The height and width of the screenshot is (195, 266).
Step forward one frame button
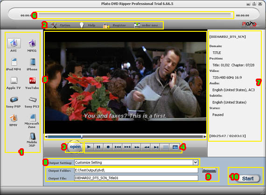[156, 147]
